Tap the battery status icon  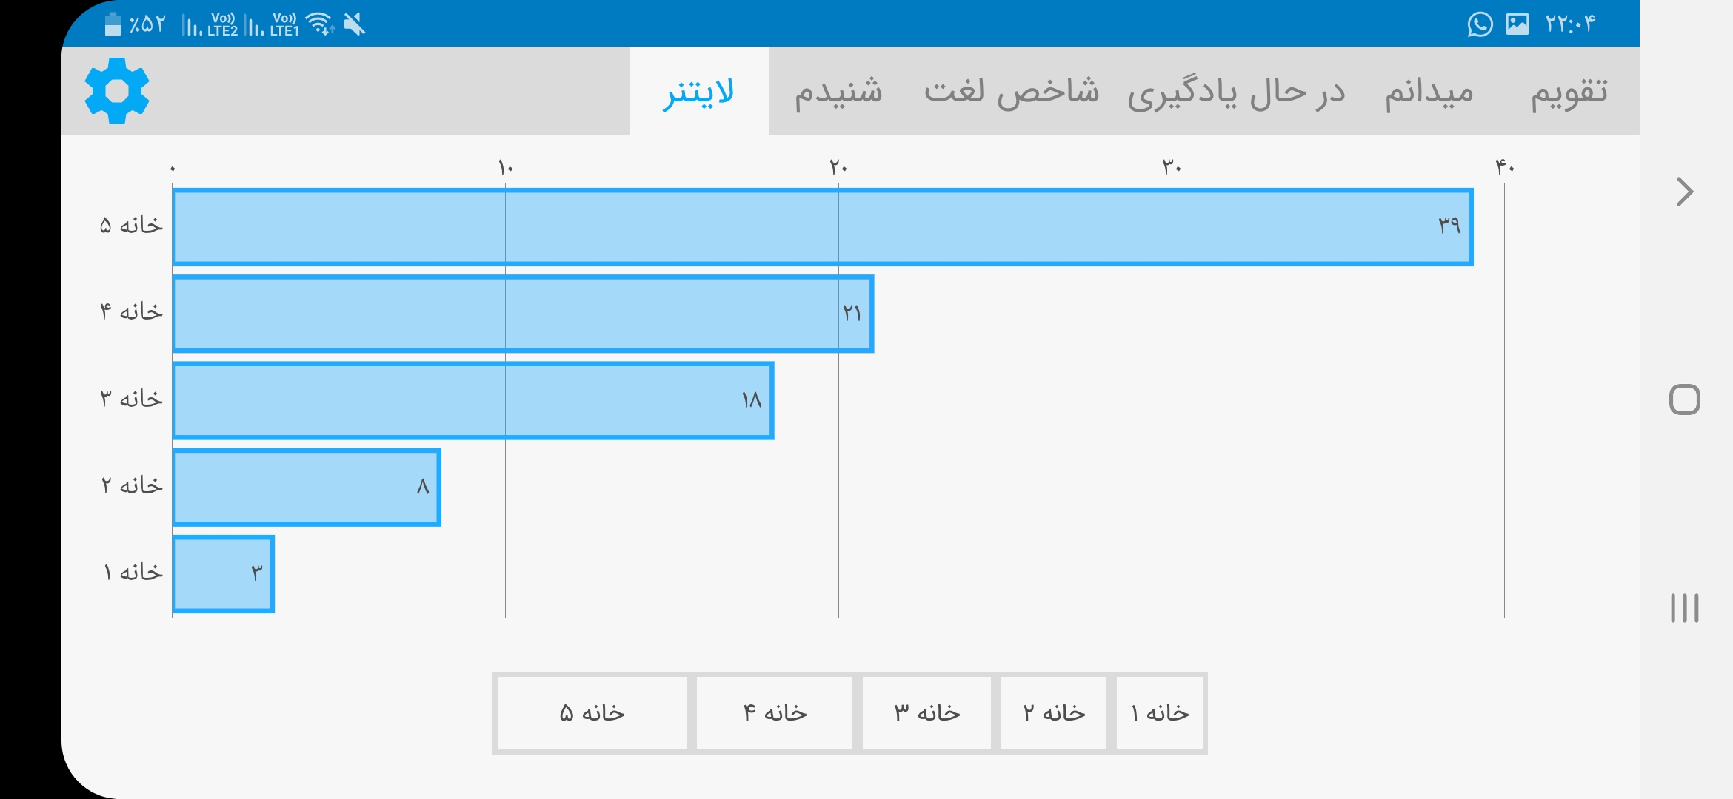[x=113, y=24]
